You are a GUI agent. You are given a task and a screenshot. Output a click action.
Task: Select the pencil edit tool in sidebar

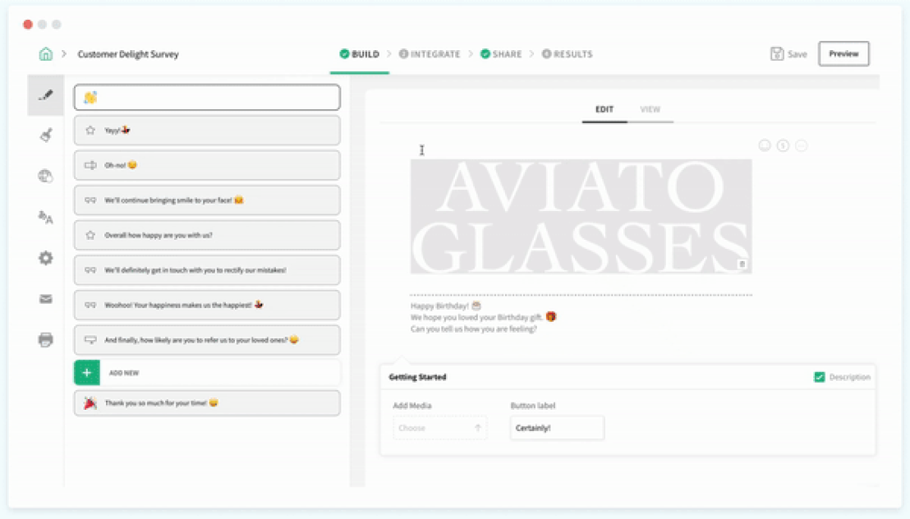coord(46,95)
